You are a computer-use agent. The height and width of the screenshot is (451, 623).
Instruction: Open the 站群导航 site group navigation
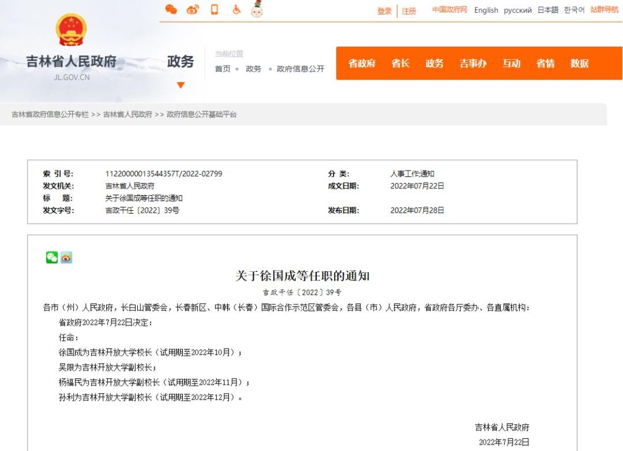(x=604, y=10)
